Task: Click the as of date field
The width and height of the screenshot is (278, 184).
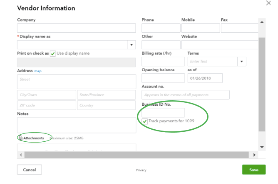Action: pos(205,78)
